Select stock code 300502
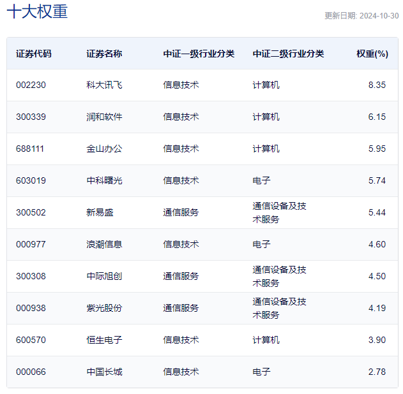The width and height of the screenshot is (403, 394). point(31,212)
